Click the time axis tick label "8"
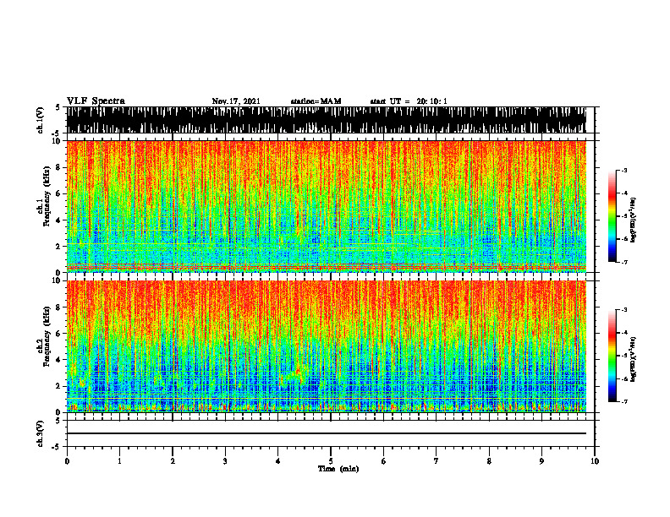Image resolution: width=670 pixels, height=517 pixels. 489,461
